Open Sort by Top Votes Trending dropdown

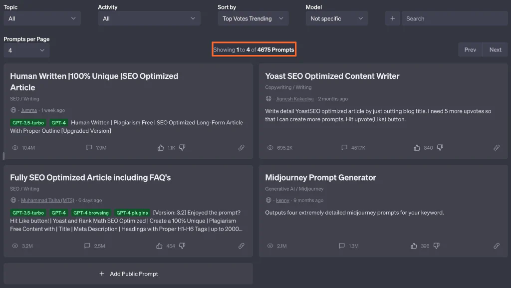253,18
